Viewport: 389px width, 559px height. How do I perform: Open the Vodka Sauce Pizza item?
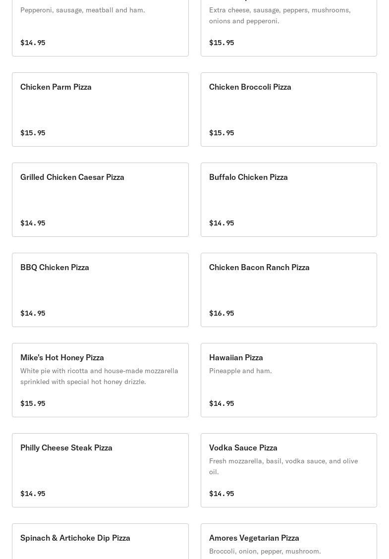pyautogui.click(x=288, y=470)
